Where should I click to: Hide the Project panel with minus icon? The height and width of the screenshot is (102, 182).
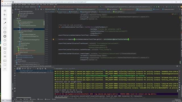(44, 9)
